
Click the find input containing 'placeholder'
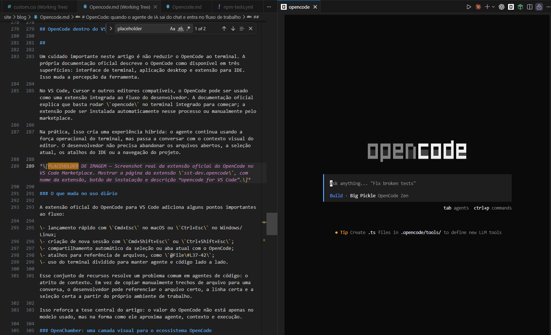(142, 28)
